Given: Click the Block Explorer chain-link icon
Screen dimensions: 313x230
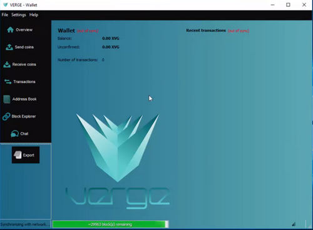Looking at the screenshot, I should point(6,116).
